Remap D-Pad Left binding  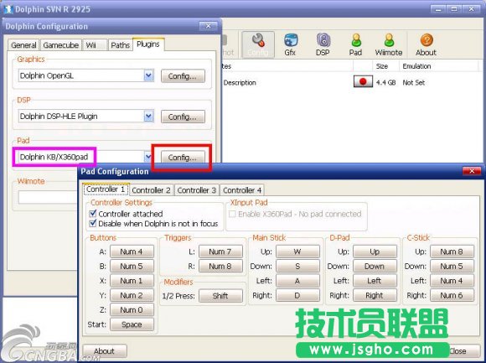[x=375, y=281]
